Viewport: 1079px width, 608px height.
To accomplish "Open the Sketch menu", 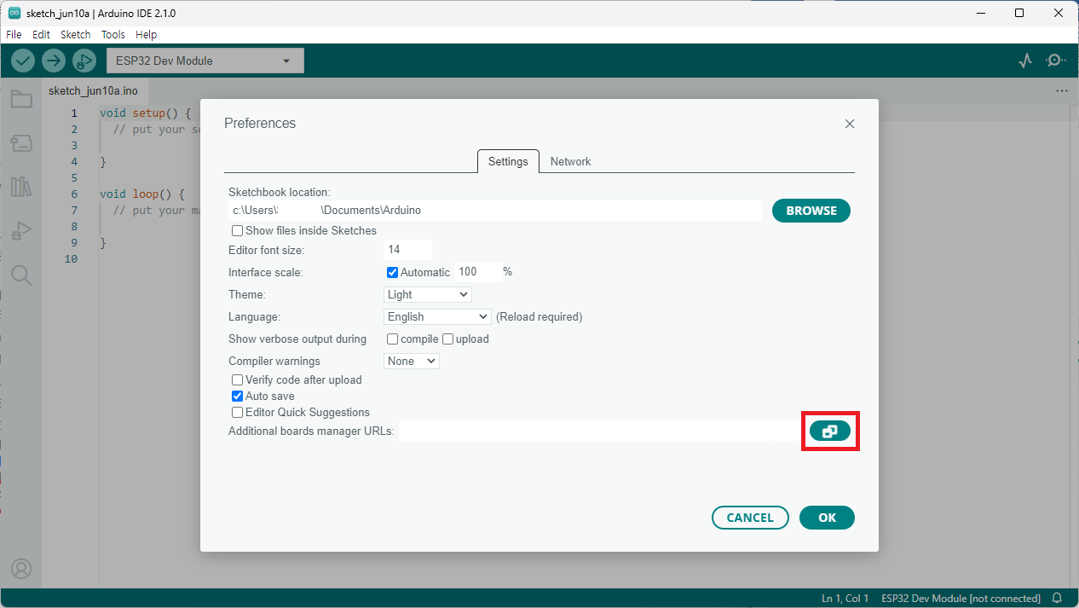I will pyautogui.click(x=75, y=35).
